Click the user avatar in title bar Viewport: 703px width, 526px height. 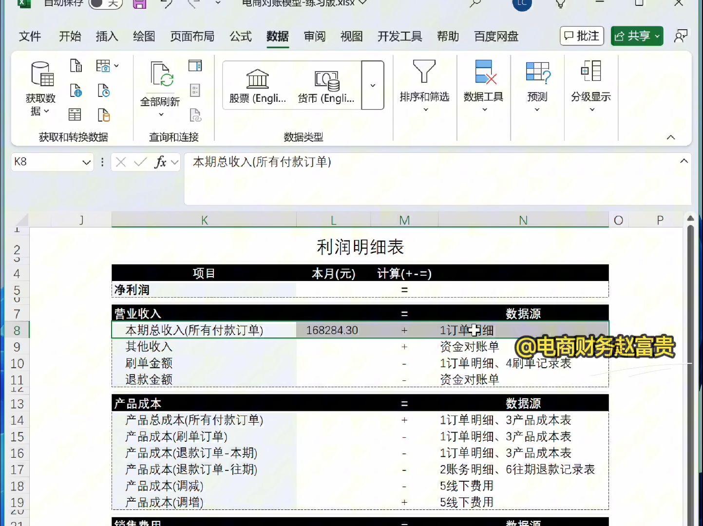pyautogui.click(x=522, y=4)
